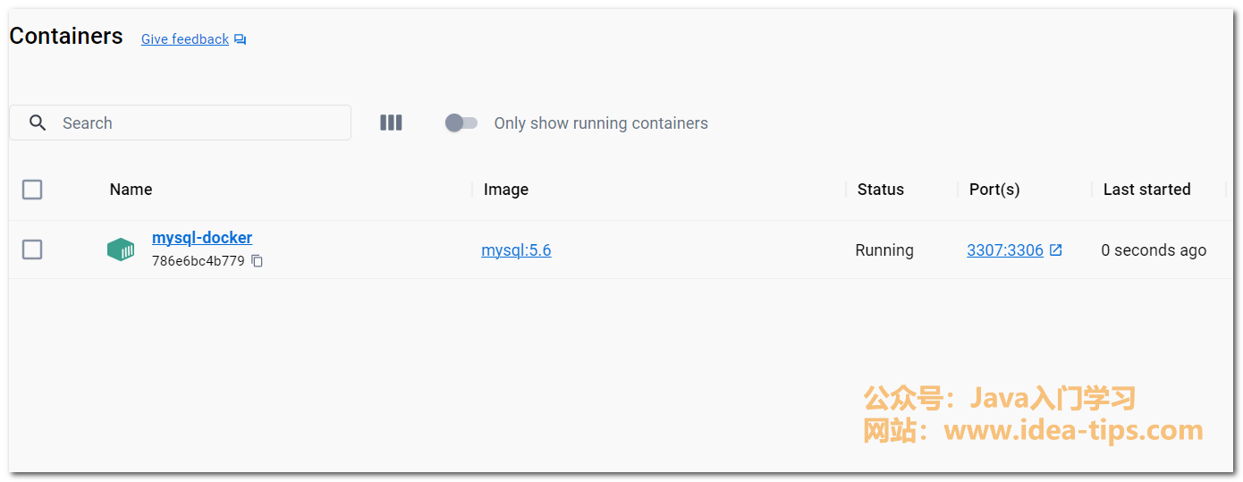Sort by the Last started column header
Screen dimensions: 1243x482
(1146, 190)
